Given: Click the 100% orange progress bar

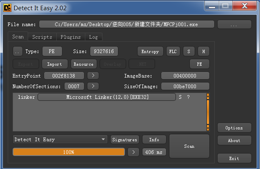Looking at the screenshot, I should (69, 152).
